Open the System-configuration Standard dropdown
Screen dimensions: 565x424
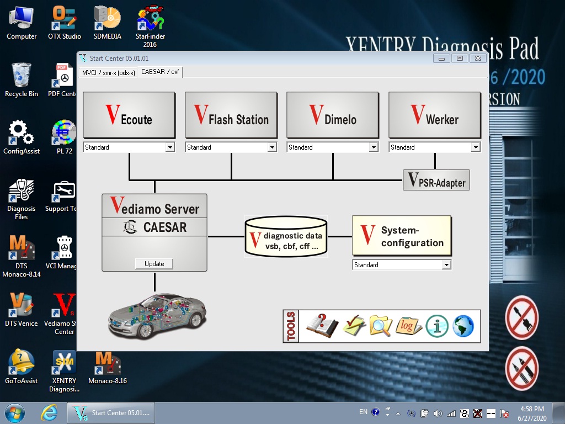446,265
